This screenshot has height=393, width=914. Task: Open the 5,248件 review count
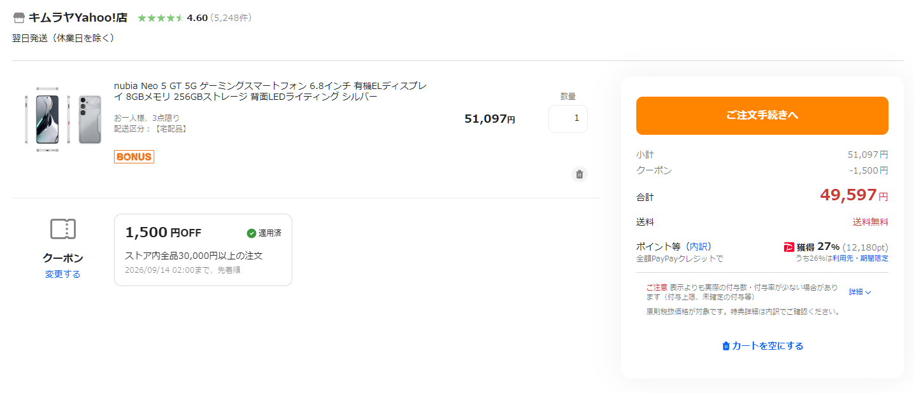[x=231, y=18]
